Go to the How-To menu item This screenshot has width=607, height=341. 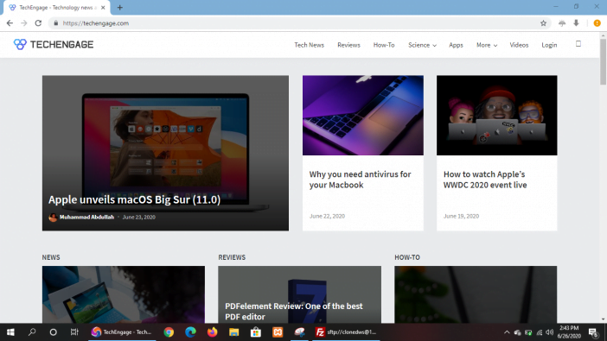click(x=384, y=45)
